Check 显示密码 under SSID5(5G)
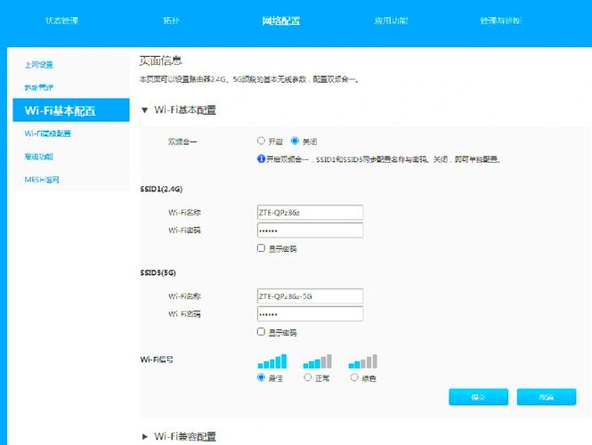The image size is (592, 445). click(x=261, y=332)
